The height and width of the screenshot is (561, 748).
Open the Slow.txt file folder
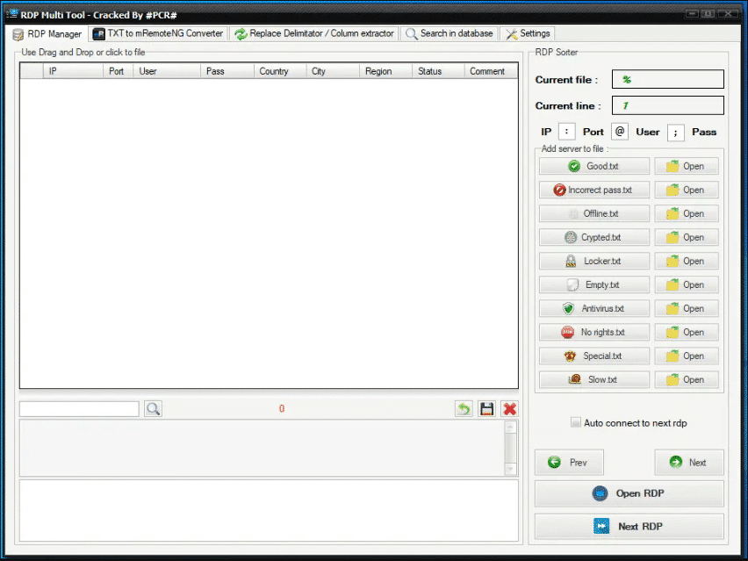tap(687, 380)
